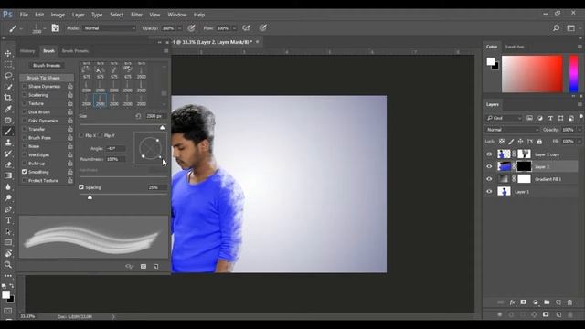Select the Hand tool
The height and width of the screenshot is (329, 585).
click(8, 254)
